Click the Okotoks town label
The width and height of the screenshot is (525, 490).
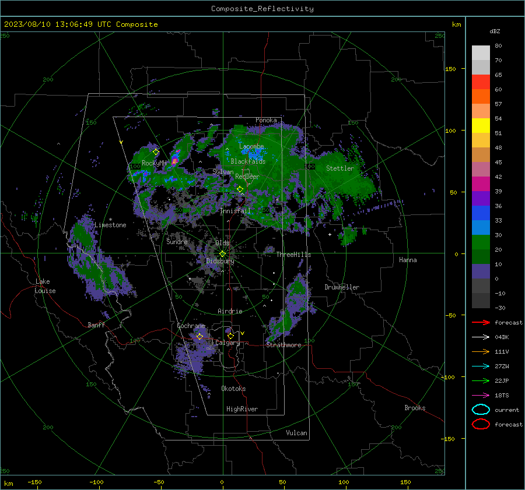[233, 389]
